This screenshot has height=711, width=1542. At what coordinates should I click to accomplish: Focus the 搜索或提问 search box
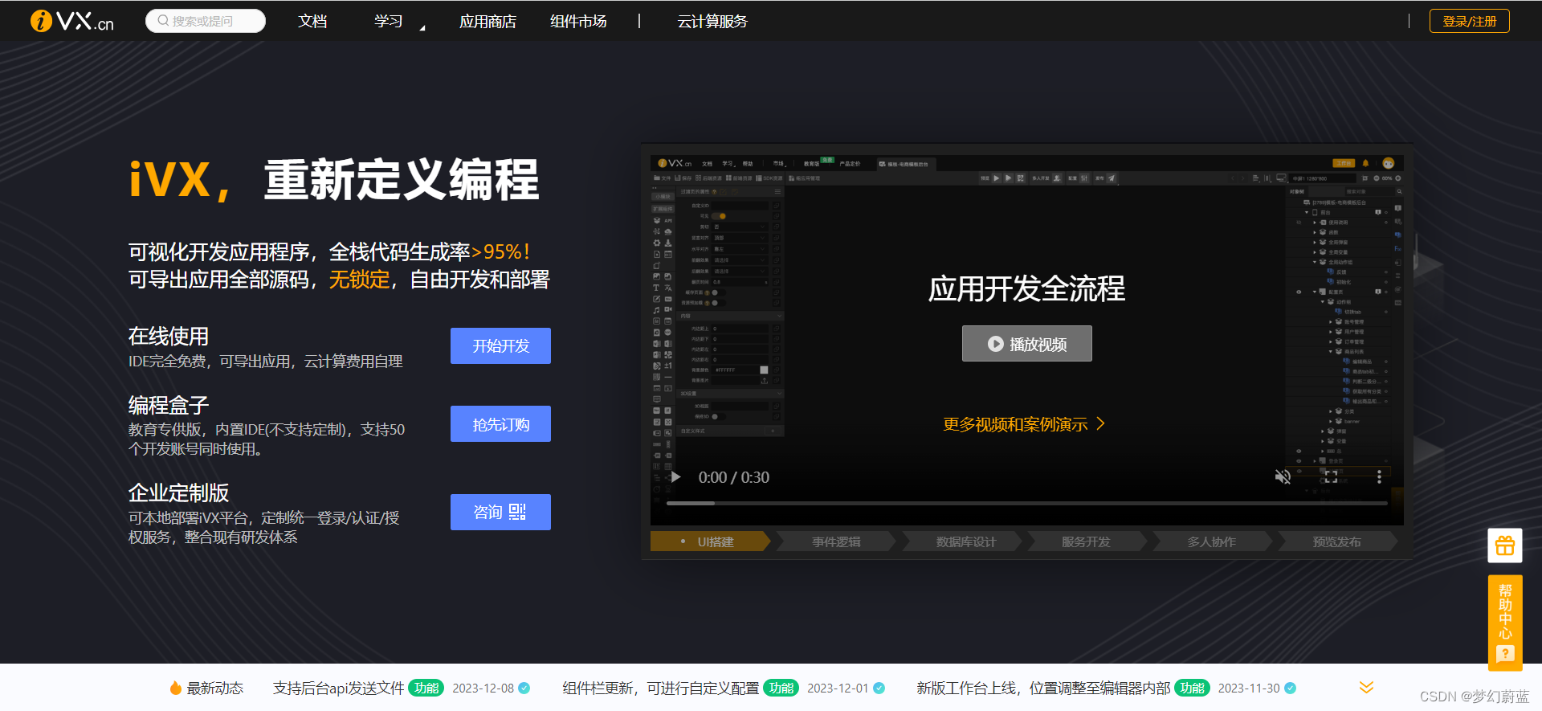206,21
